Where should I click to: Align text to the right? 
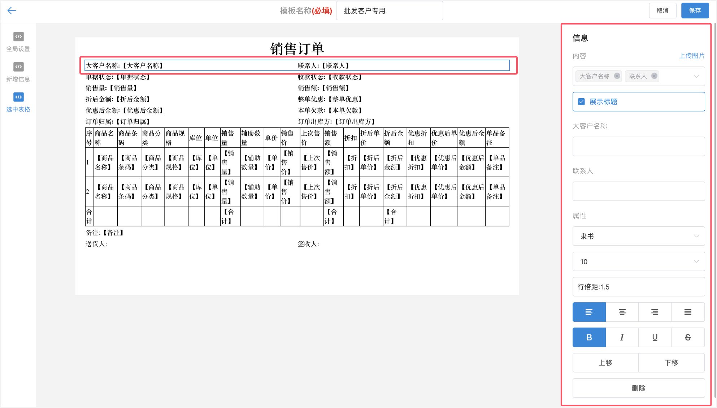655,312
